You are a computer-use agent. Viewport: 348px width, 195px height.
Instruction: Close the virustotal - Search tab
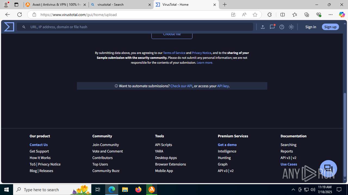[x=150, y=5]
